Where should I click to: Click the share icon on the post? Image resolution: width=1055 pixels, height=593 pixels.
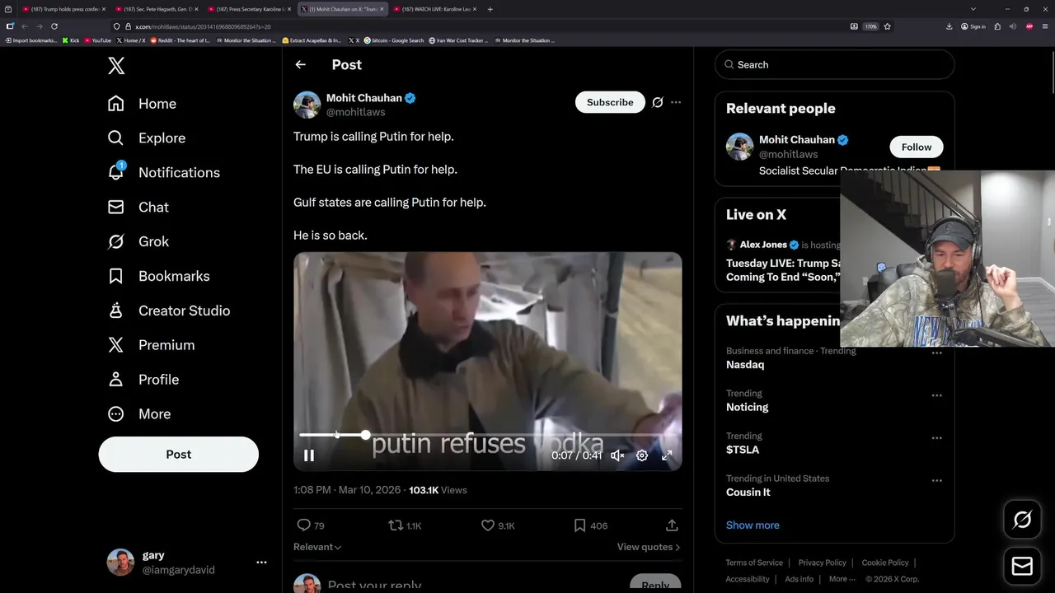(672, 525)
